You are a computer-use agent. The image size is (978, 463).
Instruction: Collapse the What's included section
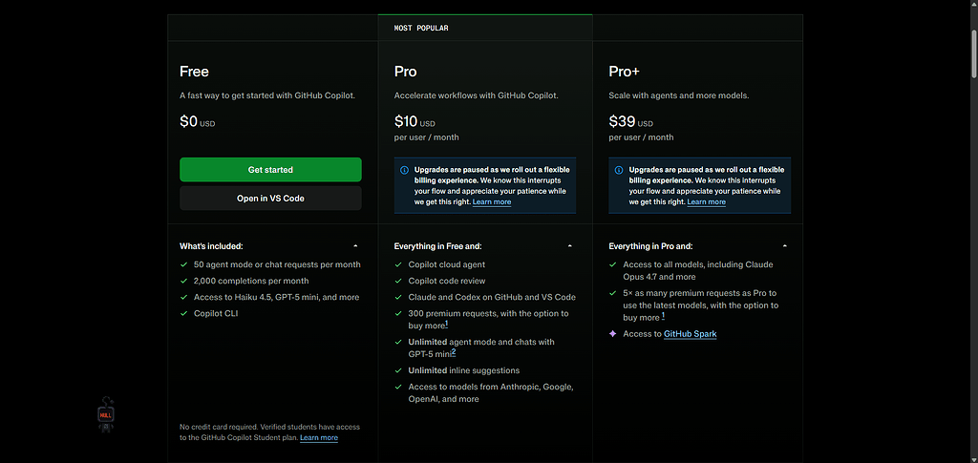point(355,246)
